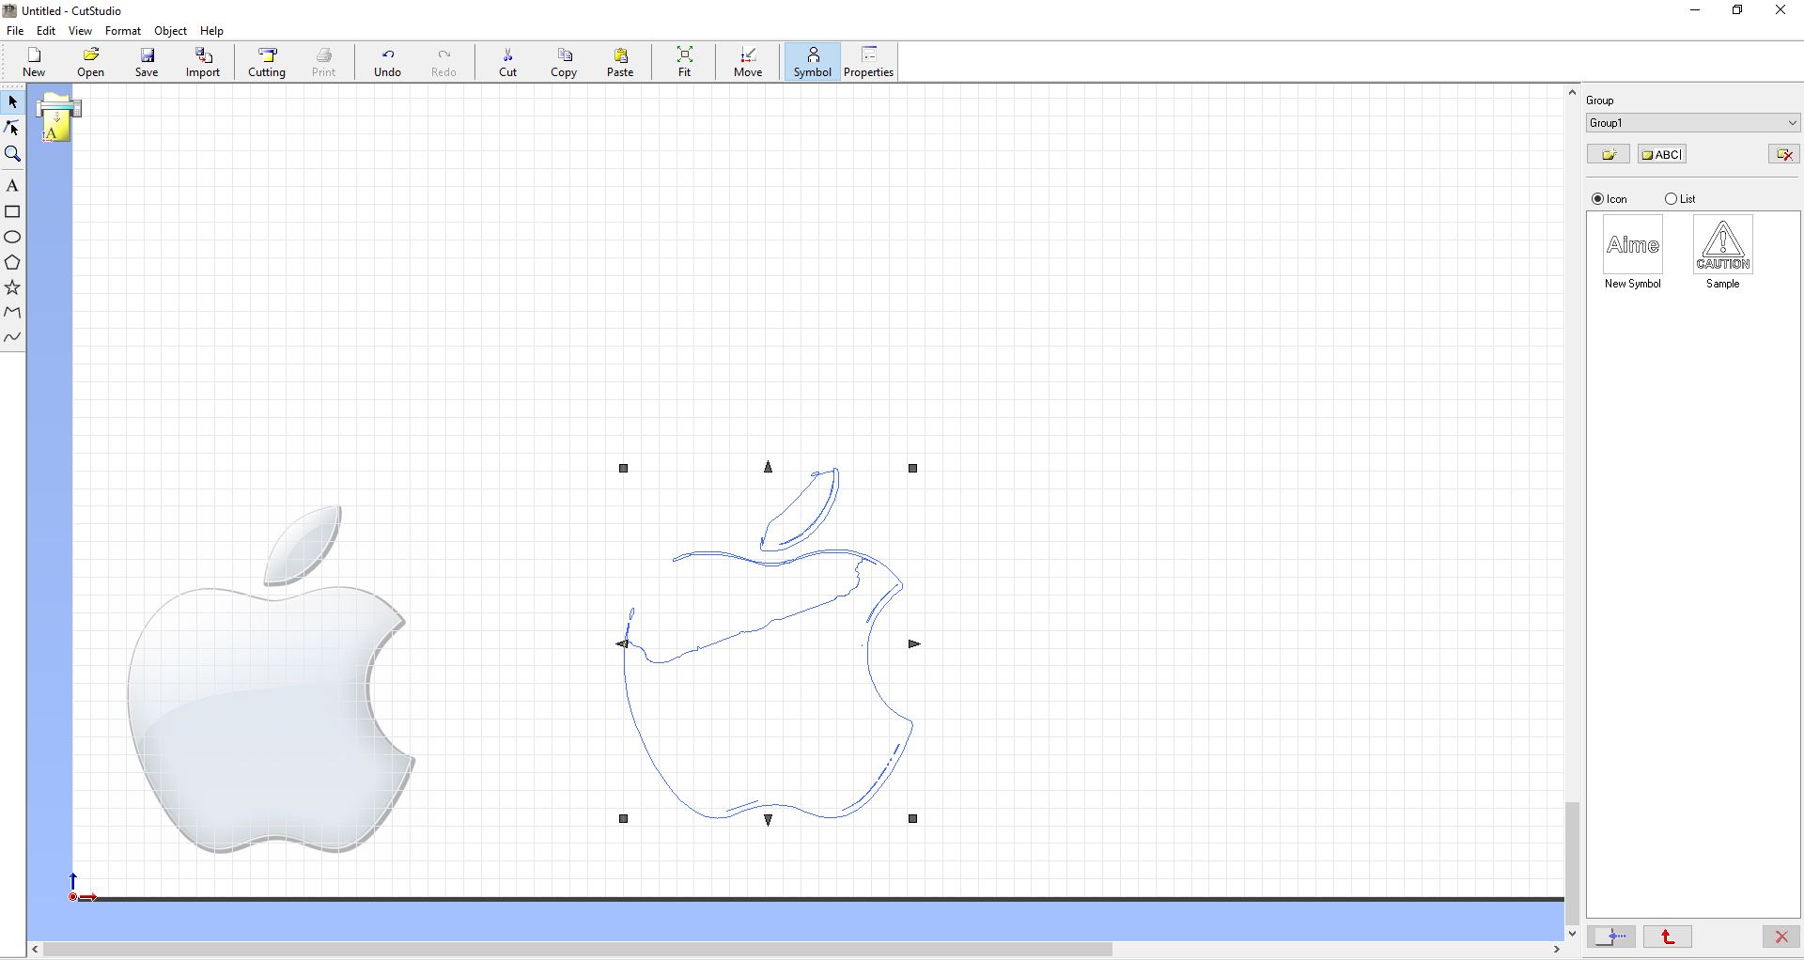This screenshot has height=960, width=1804.
Task: Click the bottom-right selection handle
Action: tap(912, 819)
